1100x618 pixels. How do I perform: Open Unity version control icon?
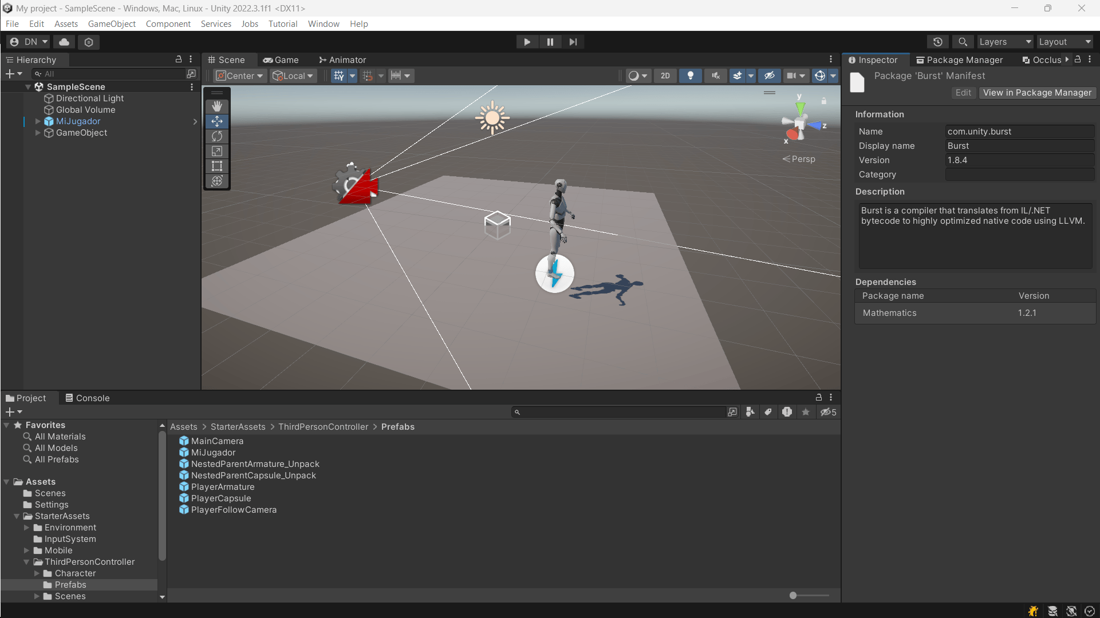pos(89,42)
